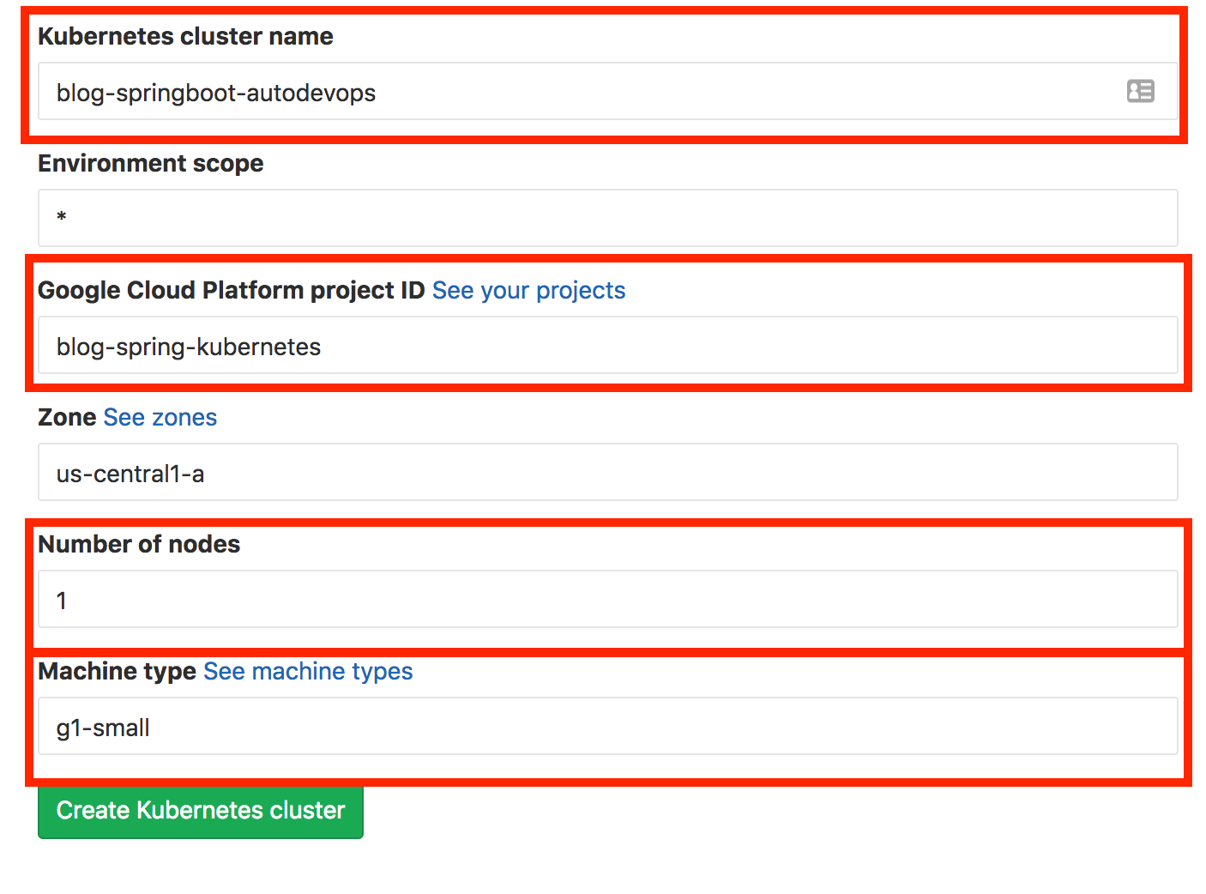
Task: Focus the Kubernetes cluster name field
Action: click(x=607, y=91)
